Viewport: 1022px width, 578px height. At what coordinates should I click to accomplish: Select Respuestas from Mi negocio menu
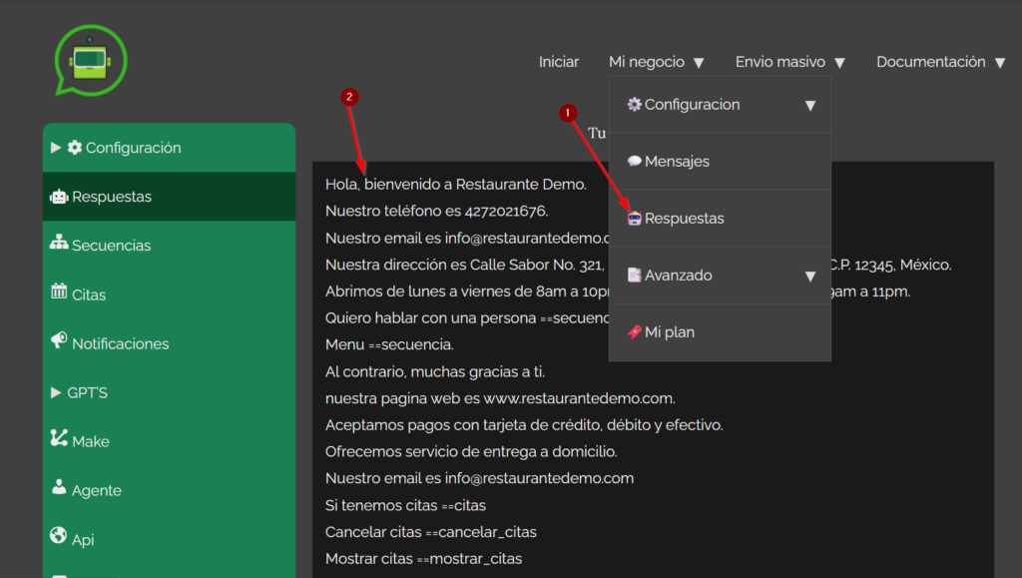(720, 218)
